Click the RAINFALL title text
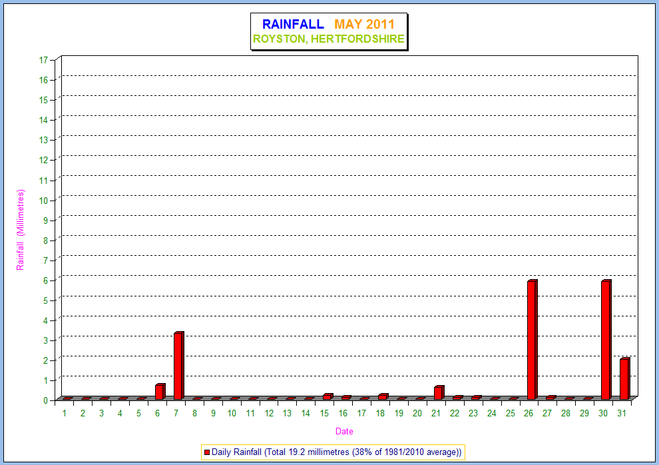 pos(293,25)
